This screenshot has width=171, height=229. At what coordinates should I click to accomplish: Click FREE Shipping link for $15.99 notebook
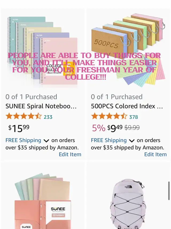[x=23, y=140]
